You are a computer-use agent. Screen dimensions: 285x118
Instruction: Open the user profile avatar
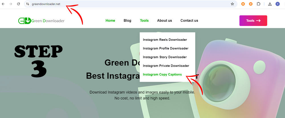point(278,4)
